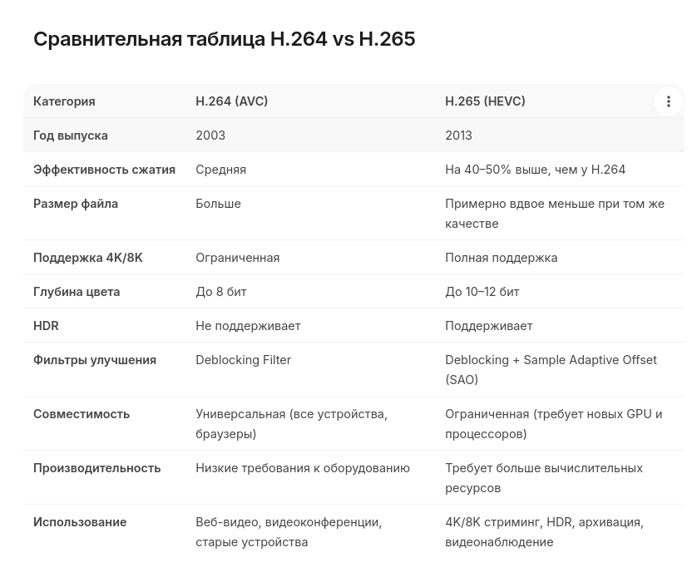Select the "До 10–12 бит" cell
The height and width of the screenshot is (582, 697).
click(482, 292)
